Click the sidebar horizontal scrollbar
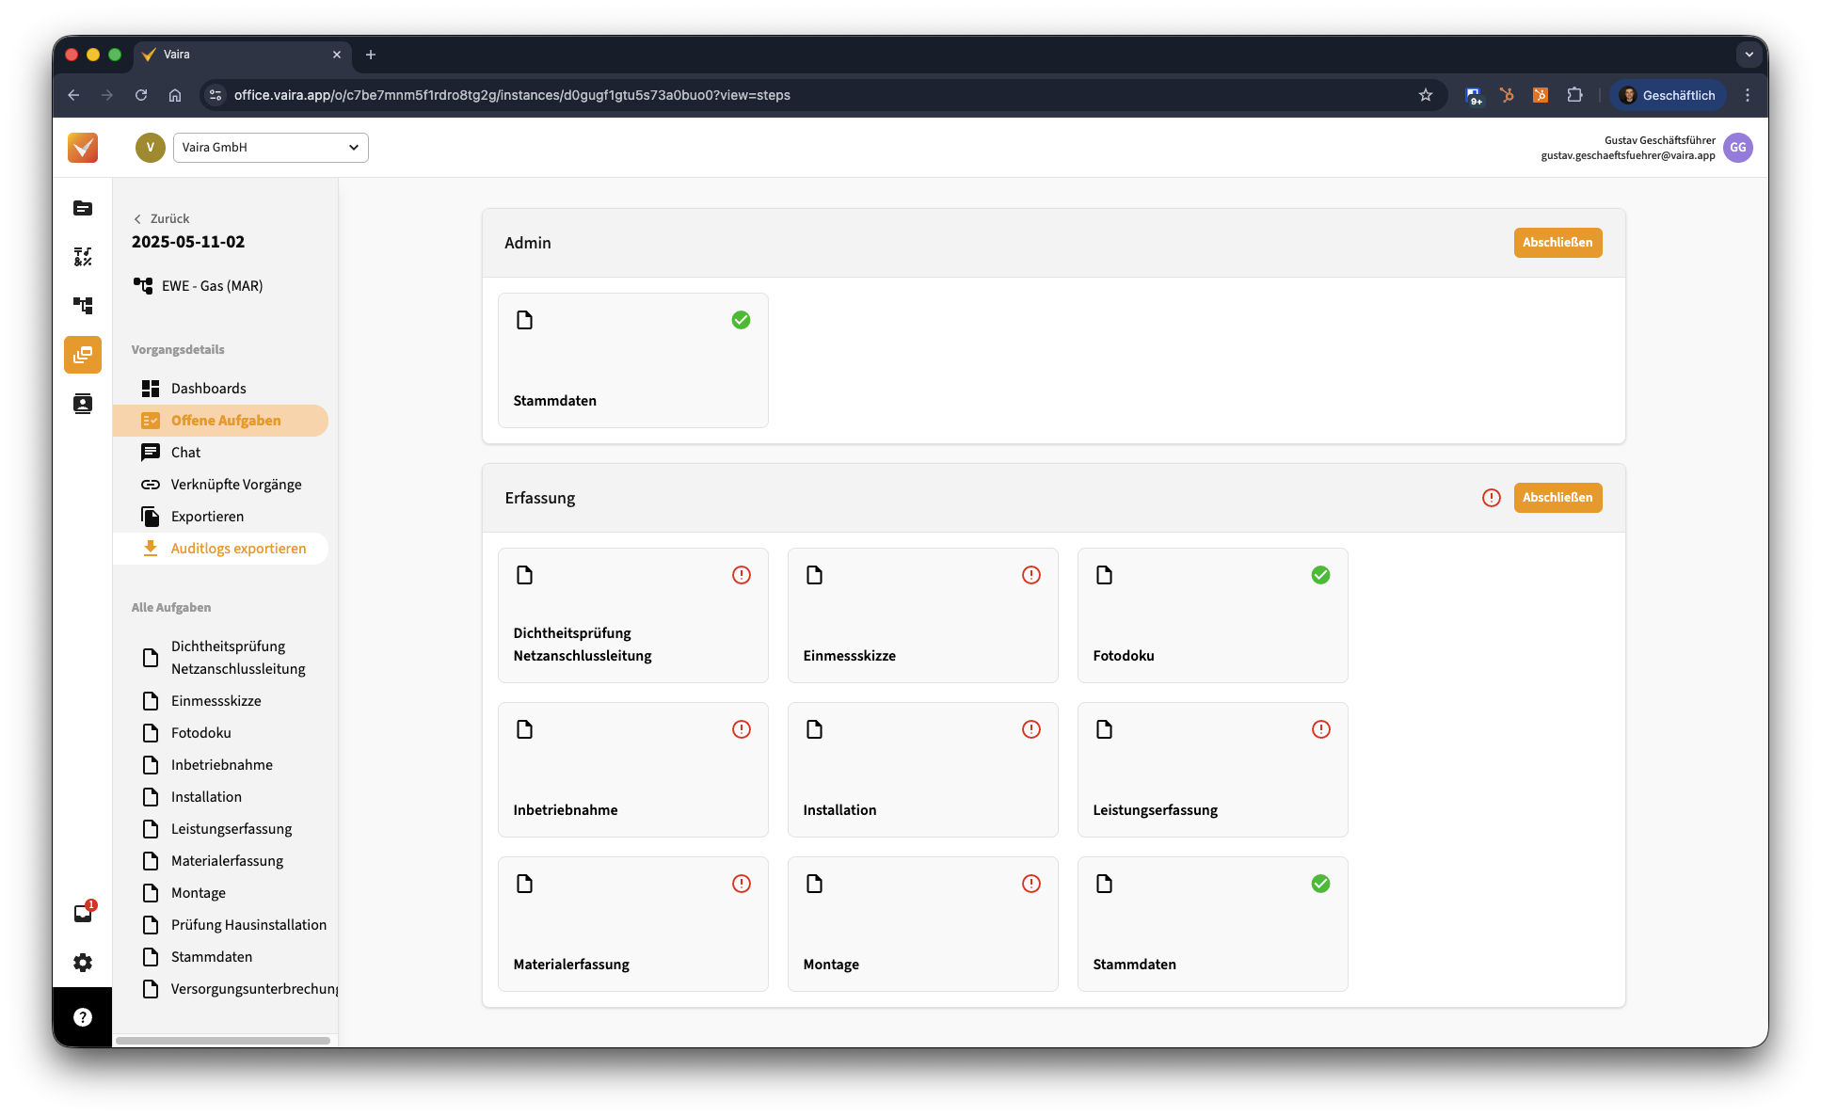The image size is (1821, 1117). tap(223, 1040)
